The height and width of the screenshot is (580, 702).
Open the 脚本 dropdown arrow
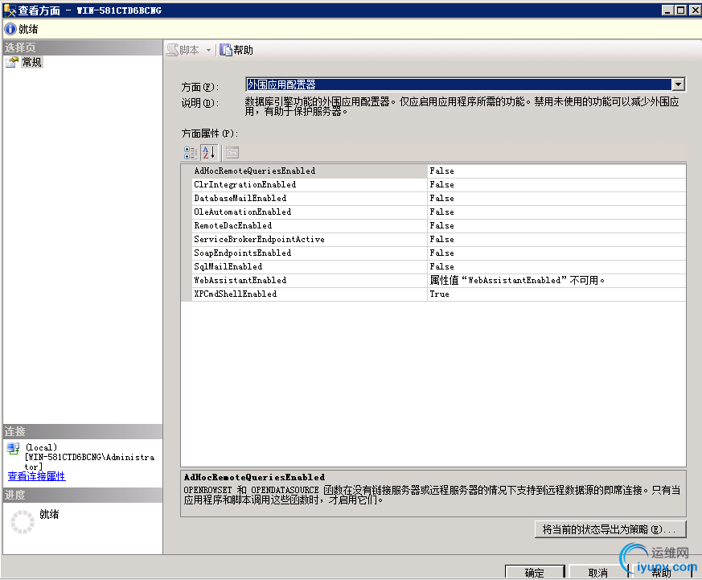click(208, 50)
